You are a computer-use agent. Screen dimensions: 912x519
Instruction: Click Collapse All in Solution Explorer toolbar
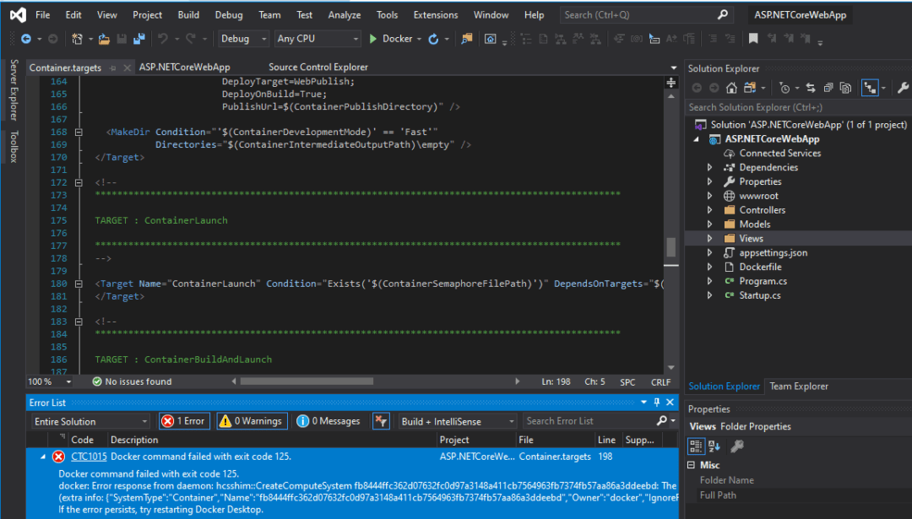point(828,88)
